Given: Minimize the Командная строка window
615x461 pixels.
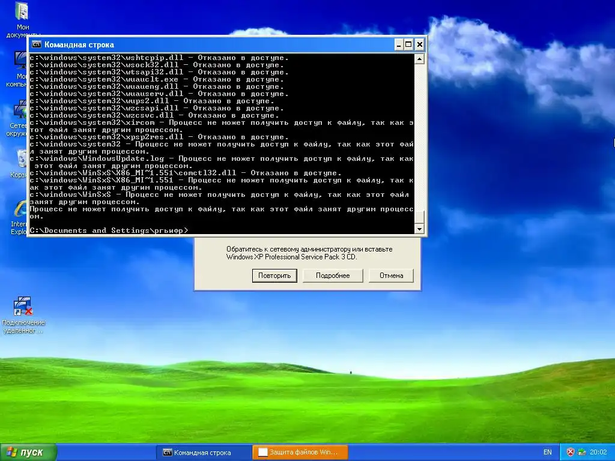Looking at the screenshot, I should pyautogui.click(x=399, y=44).
